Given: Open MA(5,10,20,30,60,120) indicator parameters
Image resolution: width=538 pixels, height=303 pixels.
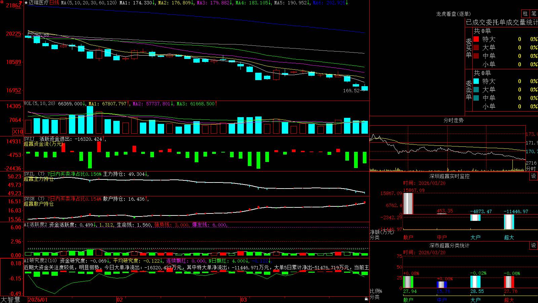Looking at the screenshot, I should pyautogui.click(x=89, y=3).
